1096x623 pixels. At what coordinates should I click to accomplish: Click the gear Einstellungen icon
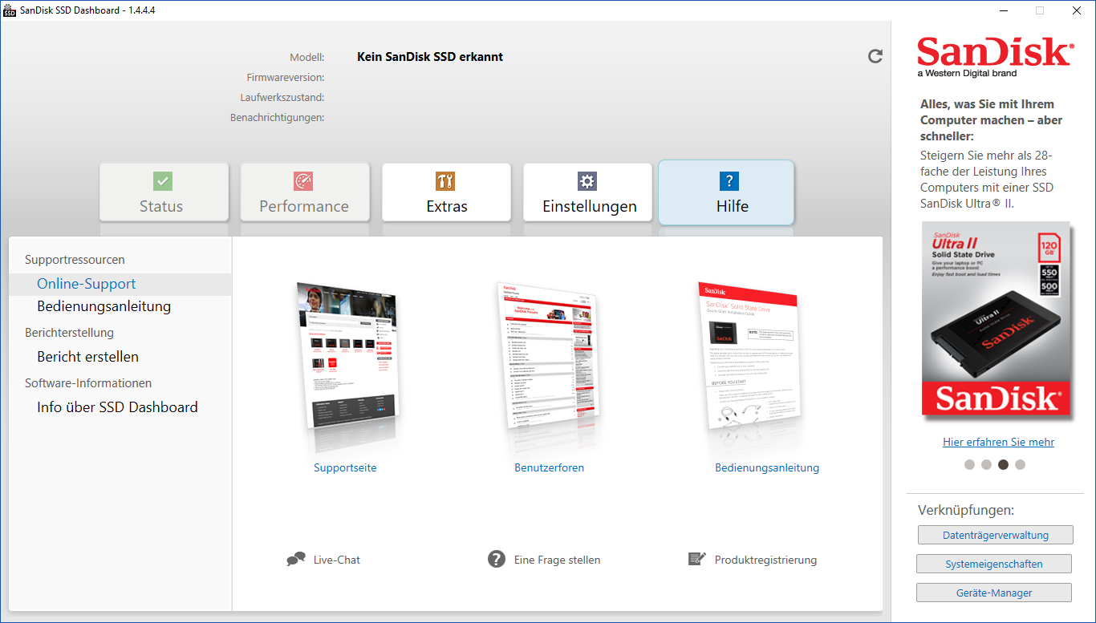pos(587,181)
